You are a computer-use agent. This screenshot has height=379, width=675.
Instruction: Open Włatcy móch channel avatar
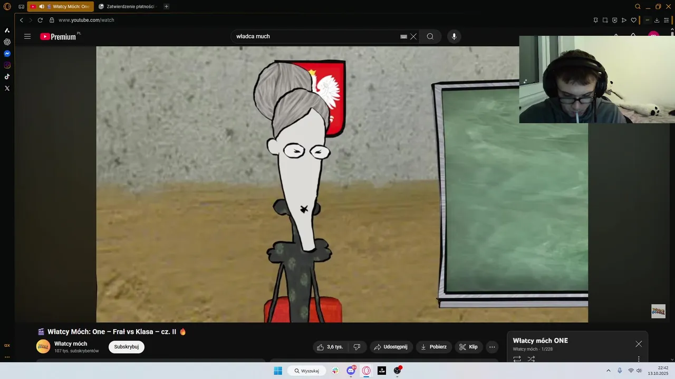[43, 346]
